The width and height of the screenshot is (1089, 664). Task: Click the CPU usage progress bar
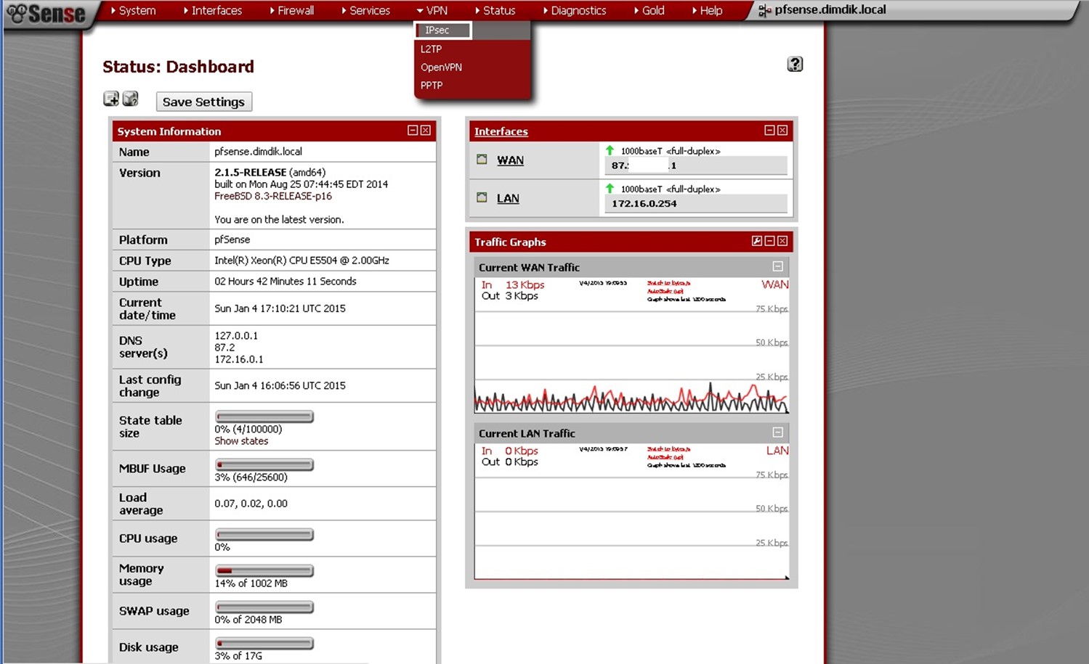tap(264, 535)
